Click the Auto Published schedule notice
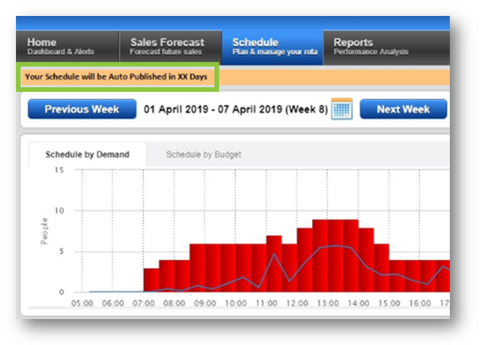The height and width of the screenshot is (345, 482). 117,76
